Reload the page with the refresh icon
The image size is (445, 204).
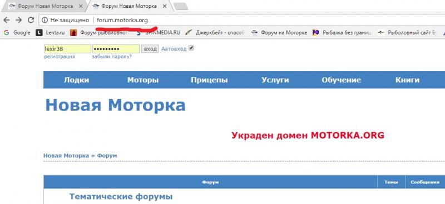(31, 20)
